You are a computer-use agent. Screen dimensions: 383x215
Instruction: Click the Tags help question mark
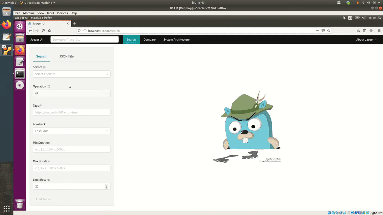tap(41, 106)
